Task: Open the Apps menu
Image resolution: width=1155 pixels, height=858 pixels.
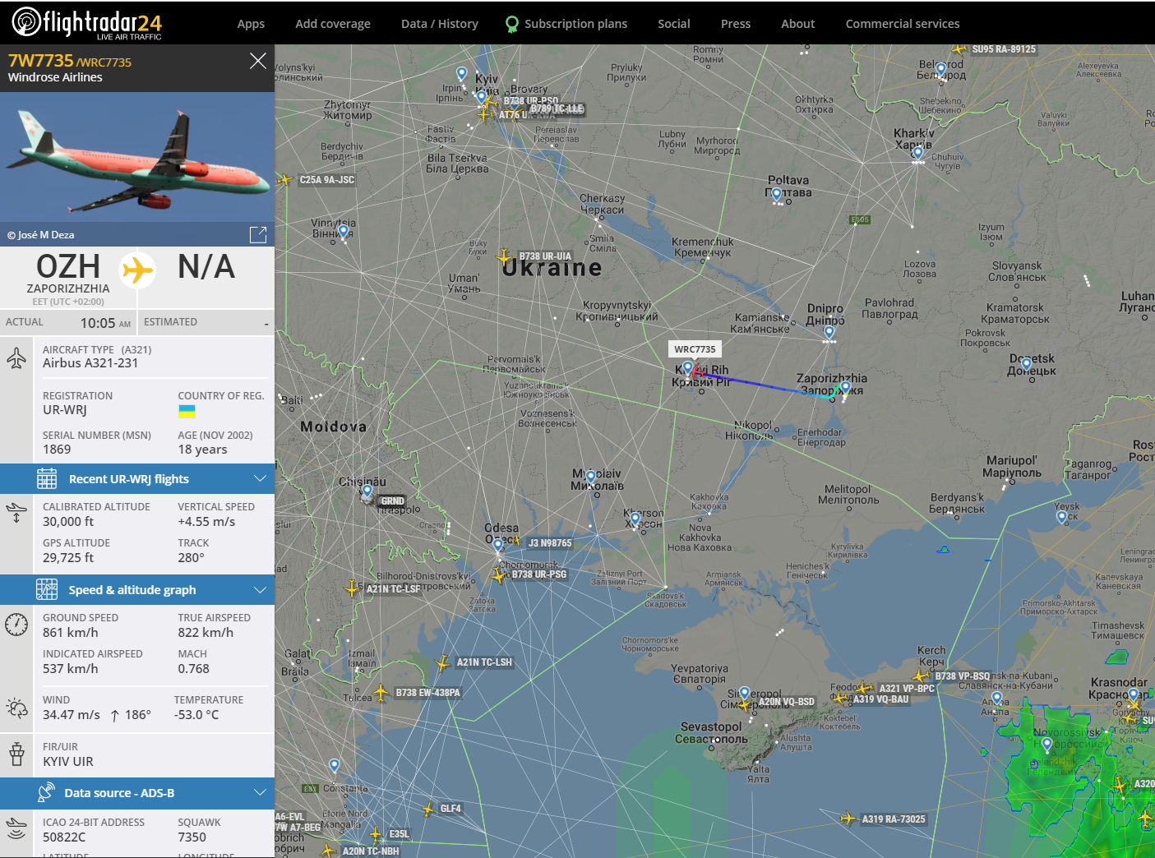Action: tap(251, 24)
